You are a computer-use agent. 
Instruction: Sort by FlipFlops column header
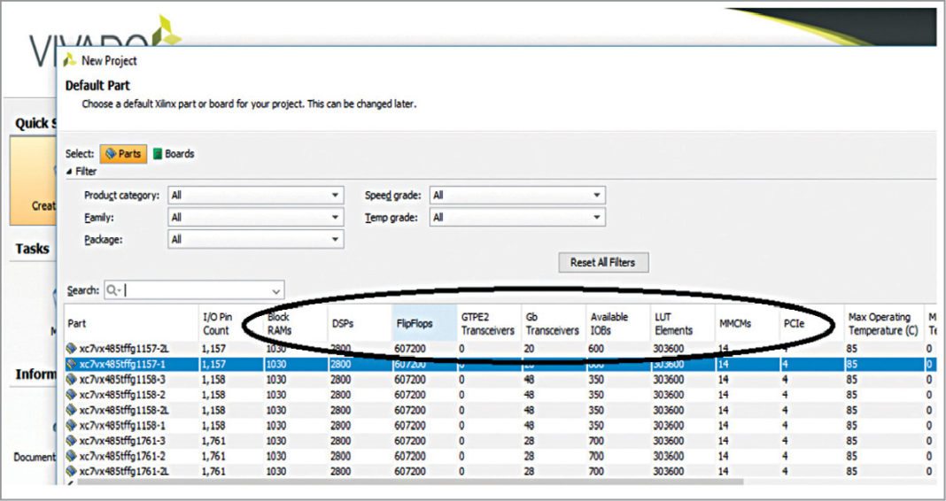415,324
